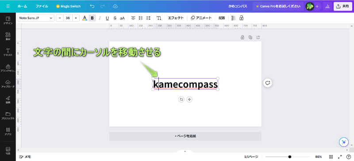
Task: Add a collaborator with plus icon
Action: [x=317, y=6]
